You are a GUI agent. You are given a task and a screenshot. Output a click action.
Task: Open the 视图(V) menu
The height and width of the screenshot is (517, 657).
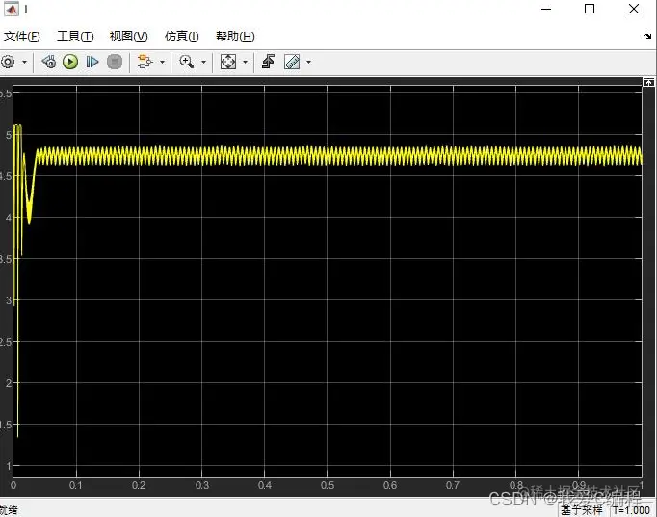[129, 37]
